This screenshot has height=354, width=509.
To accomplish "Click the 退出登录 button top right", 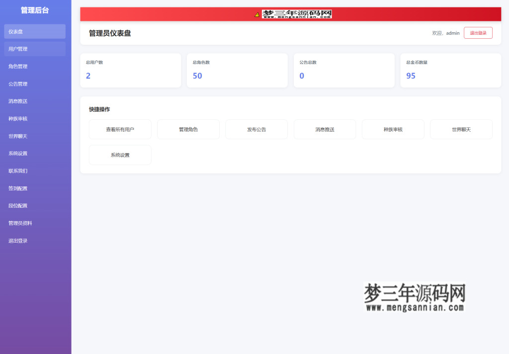I will click(x=478, y=32).
